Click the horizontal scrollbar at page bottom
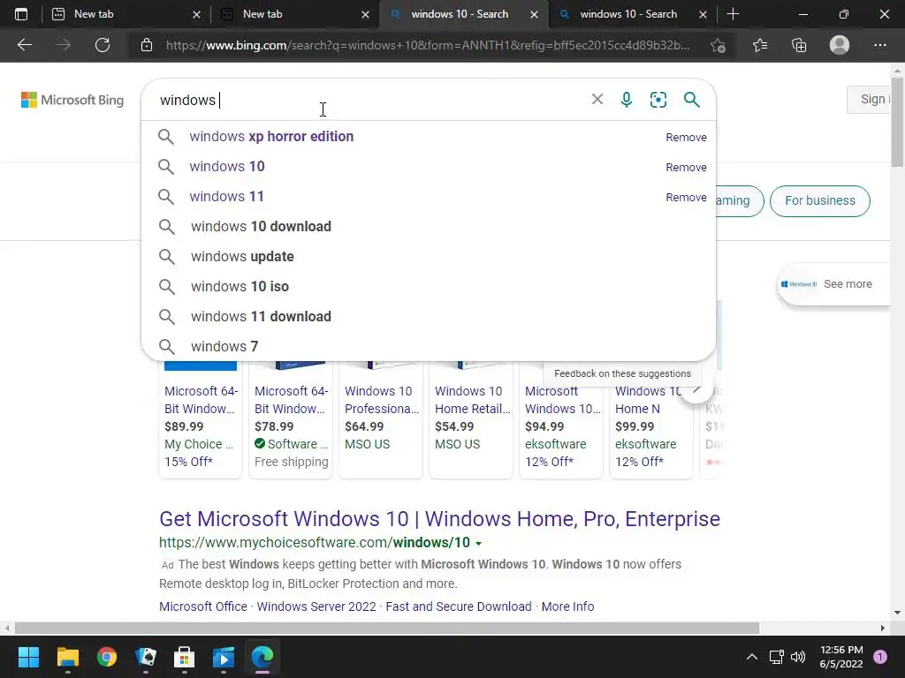This screenshot has height=678, width=905. 387,628
